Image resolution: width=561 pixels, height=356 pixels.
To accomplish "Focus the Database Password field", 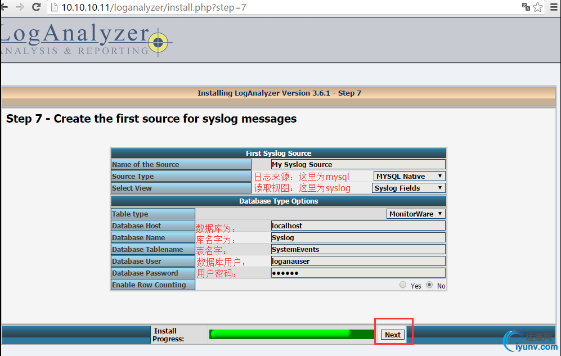I will 358,273.
